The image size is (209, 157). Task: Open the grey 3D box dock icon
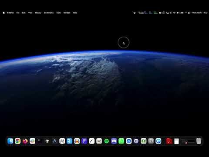[47, 141]
